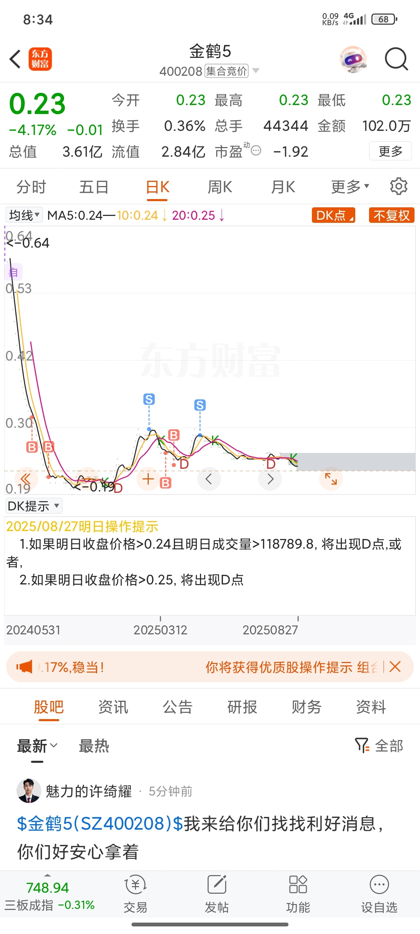Viewport: 420px width, 934px height.
Task: Expand the 均线 indicator dropdown
Action: point(24,215)
